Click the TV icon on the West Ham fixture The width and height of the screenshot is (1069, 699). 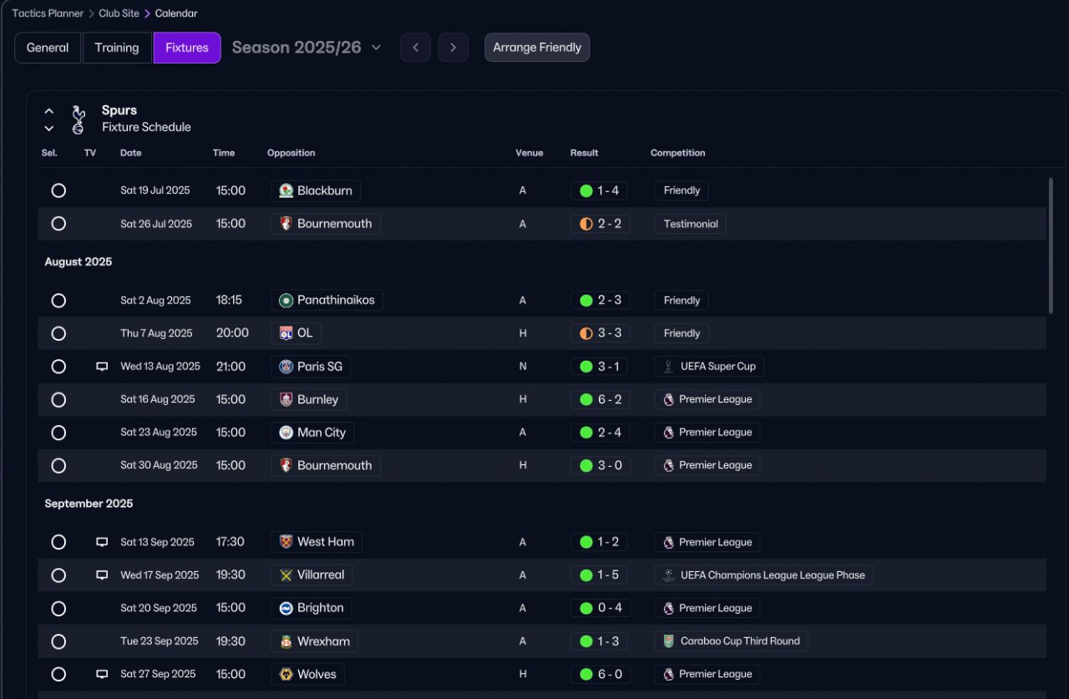[102, 542]
